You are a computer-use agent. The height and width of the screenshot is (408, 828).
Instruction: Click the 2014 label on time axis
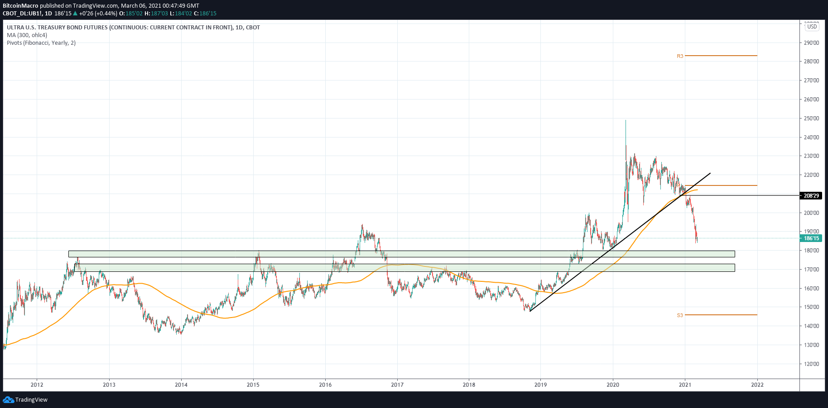point(181,385)
